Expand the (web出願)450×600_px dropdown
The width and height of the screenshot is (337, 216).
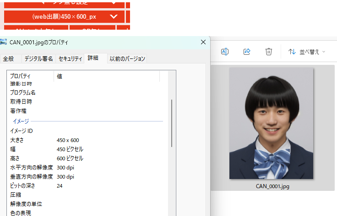click(x=64, y=16)
